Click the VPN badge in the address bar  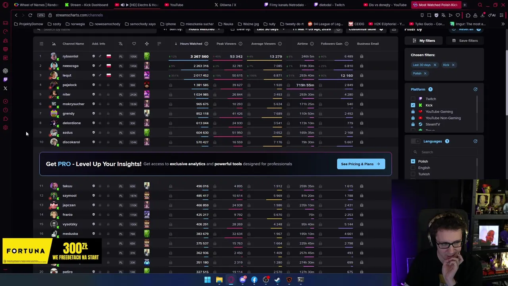[x=40, y=15]
